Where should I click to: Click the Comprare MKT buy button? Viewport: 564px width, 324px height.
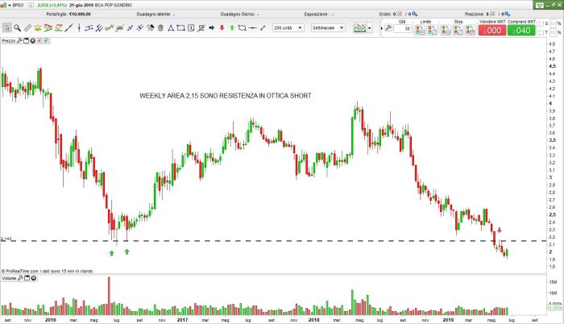(x=521, y=30)
